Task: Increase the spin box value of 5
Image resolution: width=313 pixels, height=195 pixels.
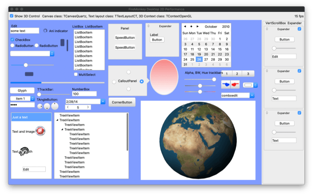Action: click(88, 107)
